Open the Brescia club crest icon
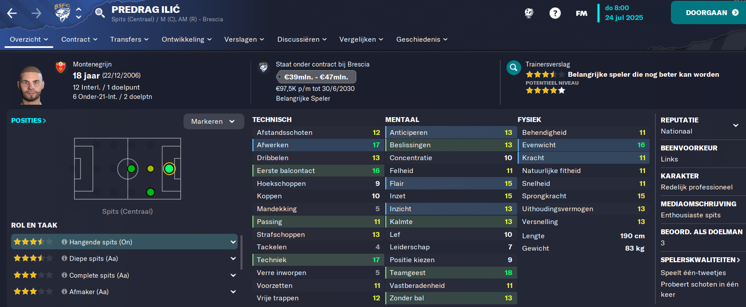 pyautogui.click(x=62, y=13)
